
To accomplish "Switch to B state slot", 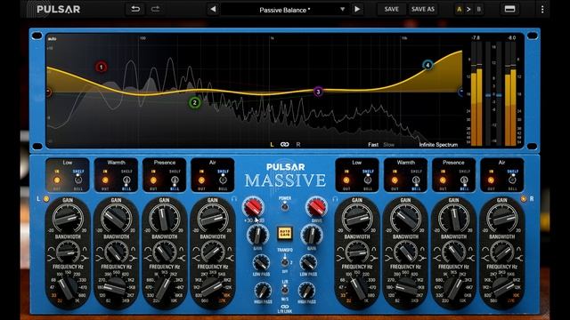I will [x=479, y=10].
